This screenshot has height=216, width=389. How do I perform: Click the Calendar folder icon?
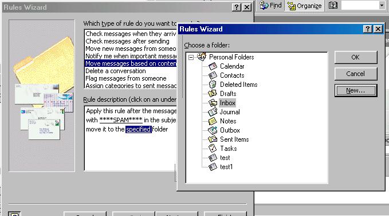(213, 66)
